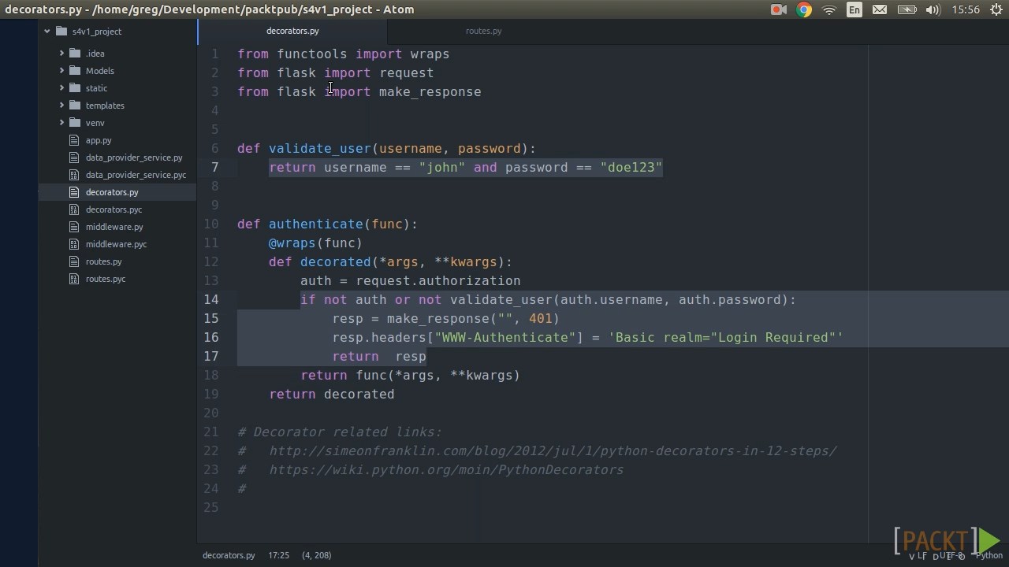Collapse the s4v1_project root folder
Image resolution: width=1009 pixels, height=567 pixels.
[x=47, y=31]
